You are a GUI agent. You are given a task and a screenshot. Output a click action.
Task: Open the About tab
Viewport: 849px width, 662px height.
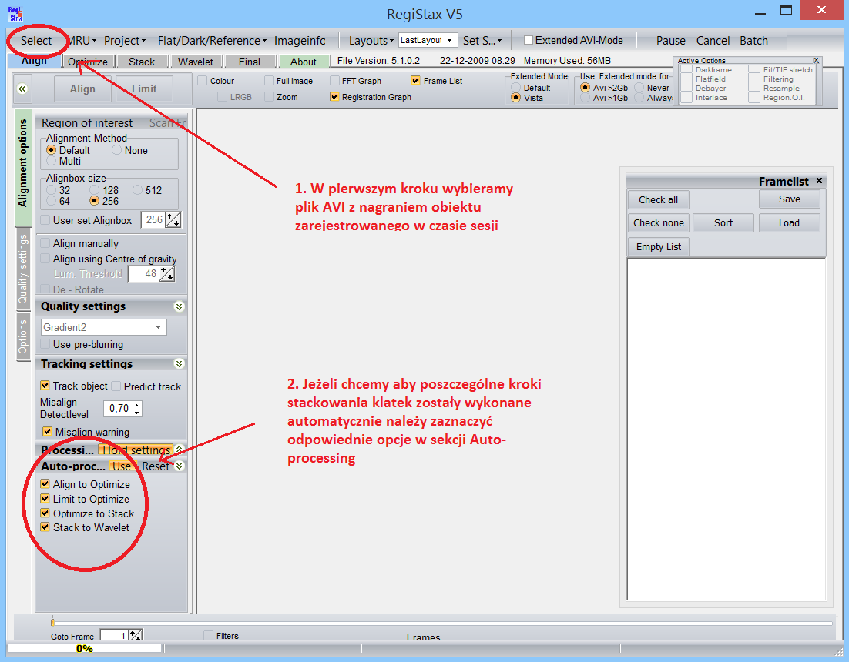pyautogui.click(x=304, y=62)
